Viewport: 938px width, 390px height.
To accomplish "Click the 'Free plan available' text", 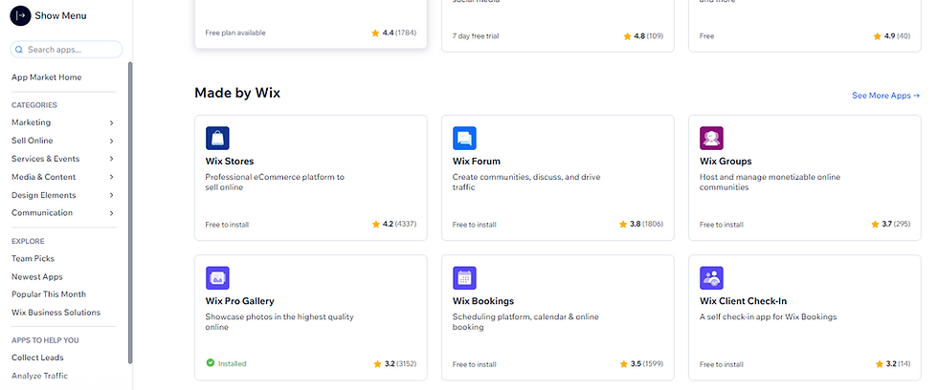I will pyautogui.click(x=235, y=32).
